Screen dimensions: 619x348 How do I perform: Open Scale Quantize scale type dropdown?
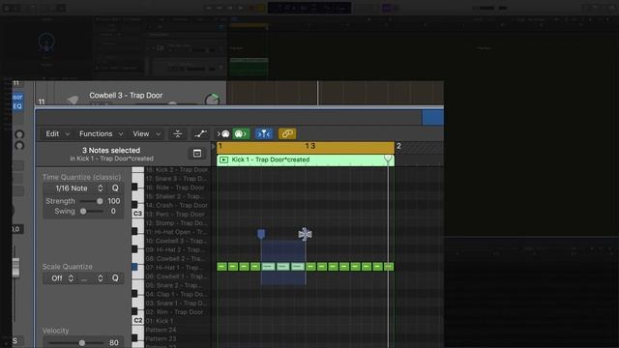click(91, 278)
